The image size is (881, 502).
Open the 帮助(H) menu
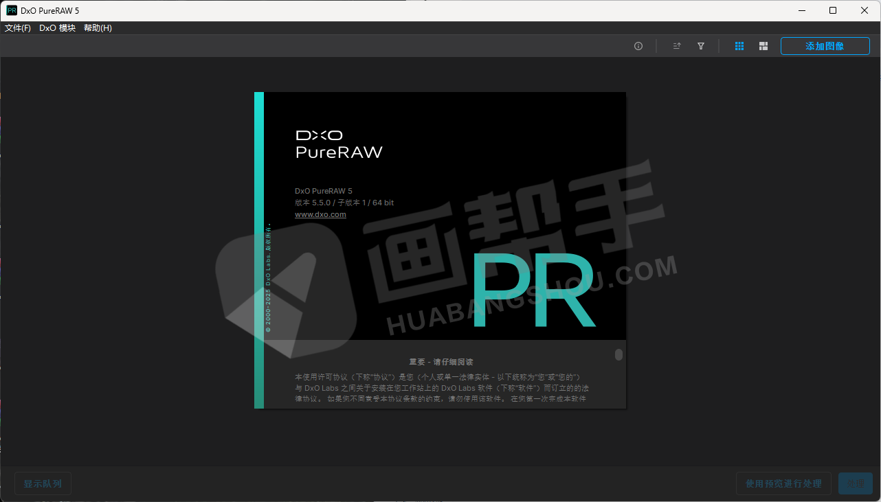pyautogui.click(x=98, y=28)
